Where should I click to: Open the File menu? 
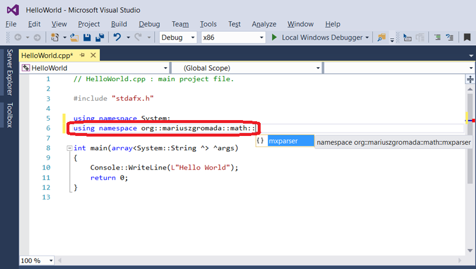pos(11,24)
